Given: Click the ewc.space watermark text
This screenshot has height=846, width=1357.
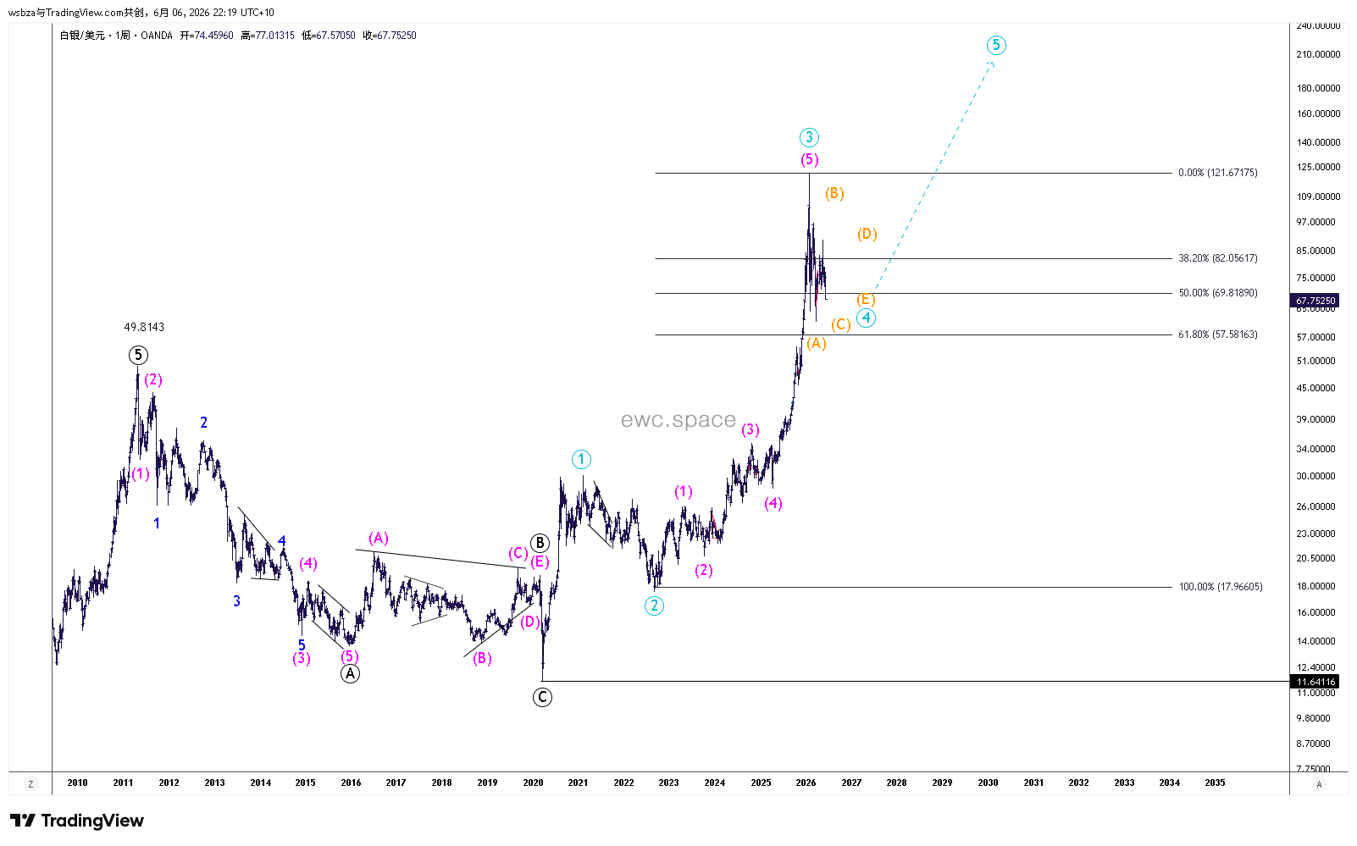Looking at the screenshot, I should click(678, 420).
